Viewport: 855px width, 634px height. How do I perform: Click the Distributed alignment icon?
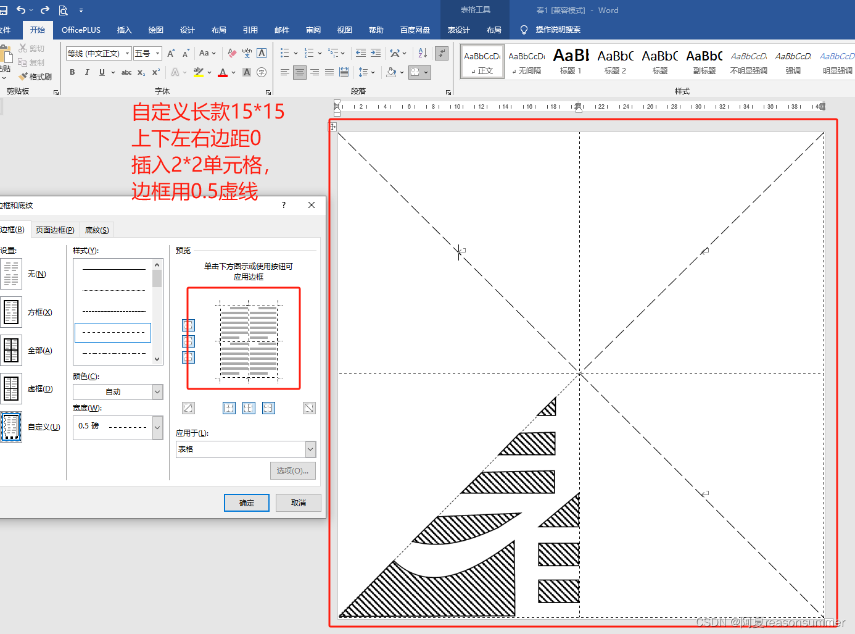click(x=344, y=72)
